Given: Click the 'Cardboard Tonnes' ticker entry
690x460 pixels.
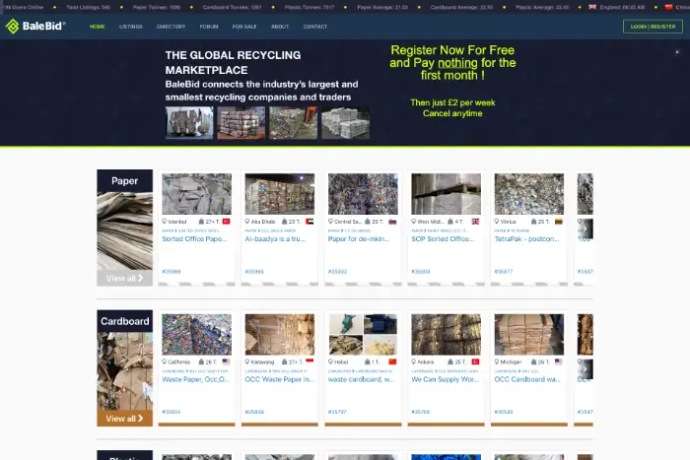Looking at the screenshot, I should point(233,7).
